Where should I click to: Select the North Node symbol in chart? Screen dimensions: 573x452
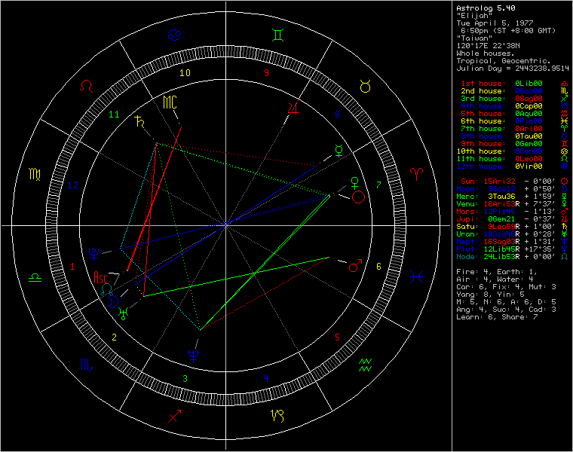point(107,289)
